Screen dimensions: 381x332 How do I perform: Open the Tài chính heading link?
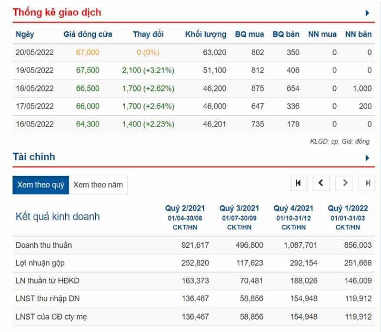[34, 157]
